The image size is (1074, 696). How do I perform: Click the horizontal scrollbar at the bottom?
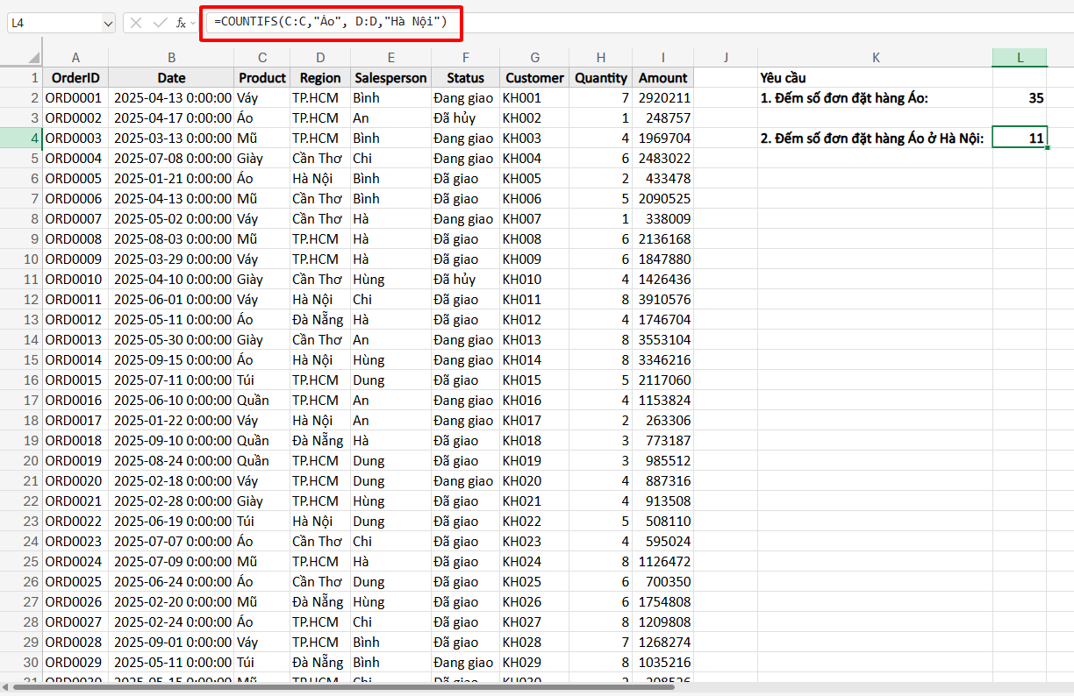(351, 688)
